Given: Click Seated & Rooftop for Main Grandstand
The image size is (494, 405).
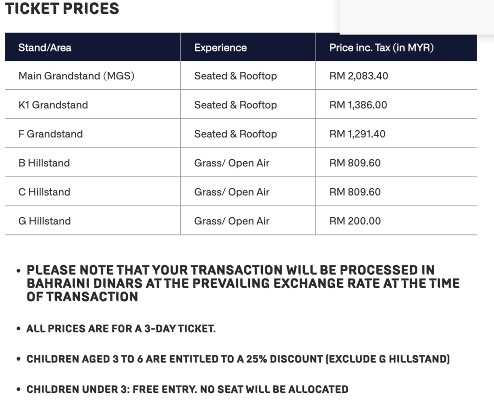Looking at the screenshot, I should point(235,76).
